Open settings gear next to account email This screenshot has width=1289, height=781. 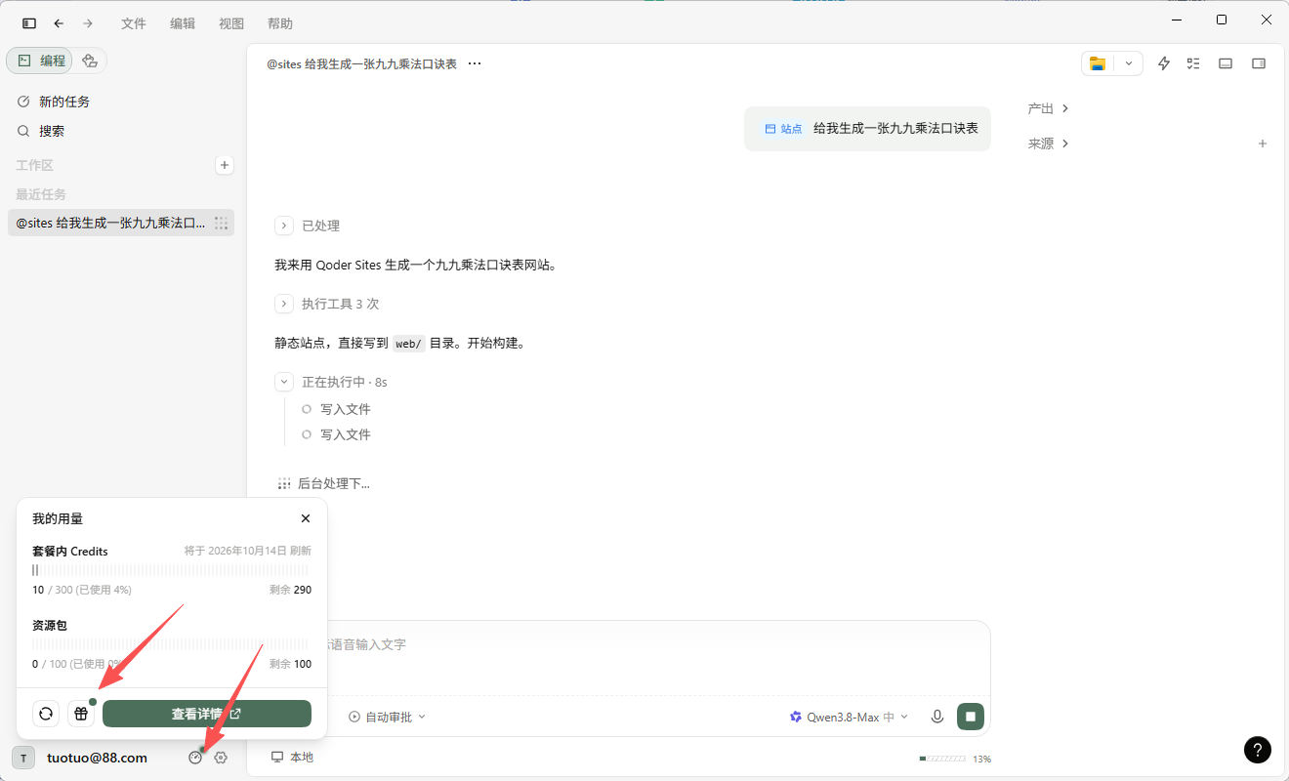tap(221, 758)
